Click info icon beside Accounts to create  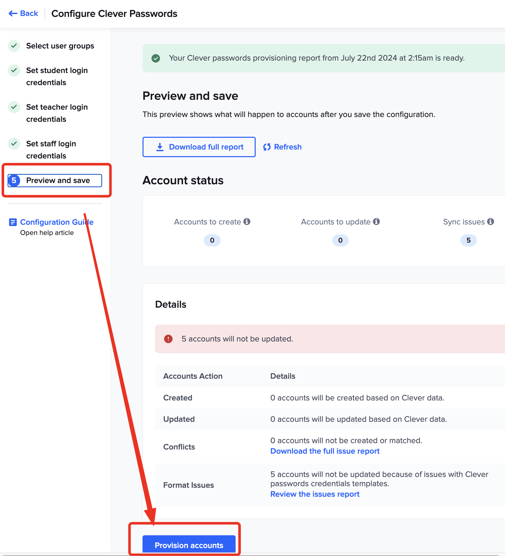[247, 222]
